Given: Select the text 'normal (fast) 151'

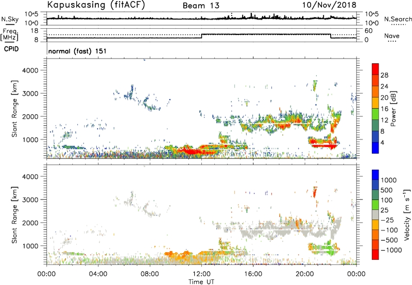Looking at the screenshot, I should tap(78, 51).
